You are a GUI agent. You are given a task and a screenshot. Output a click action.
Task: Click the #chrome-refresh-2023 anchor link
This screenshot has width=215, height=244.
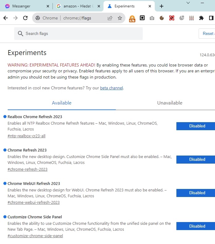[x=27, y=169]
